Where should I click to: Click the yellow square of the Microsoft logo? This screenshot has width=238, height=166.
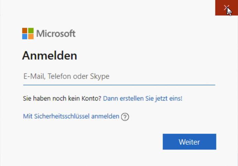31,37
